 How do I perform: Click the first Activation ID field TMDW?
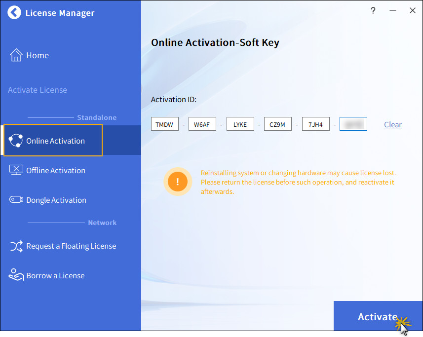(x=164, y=124)
